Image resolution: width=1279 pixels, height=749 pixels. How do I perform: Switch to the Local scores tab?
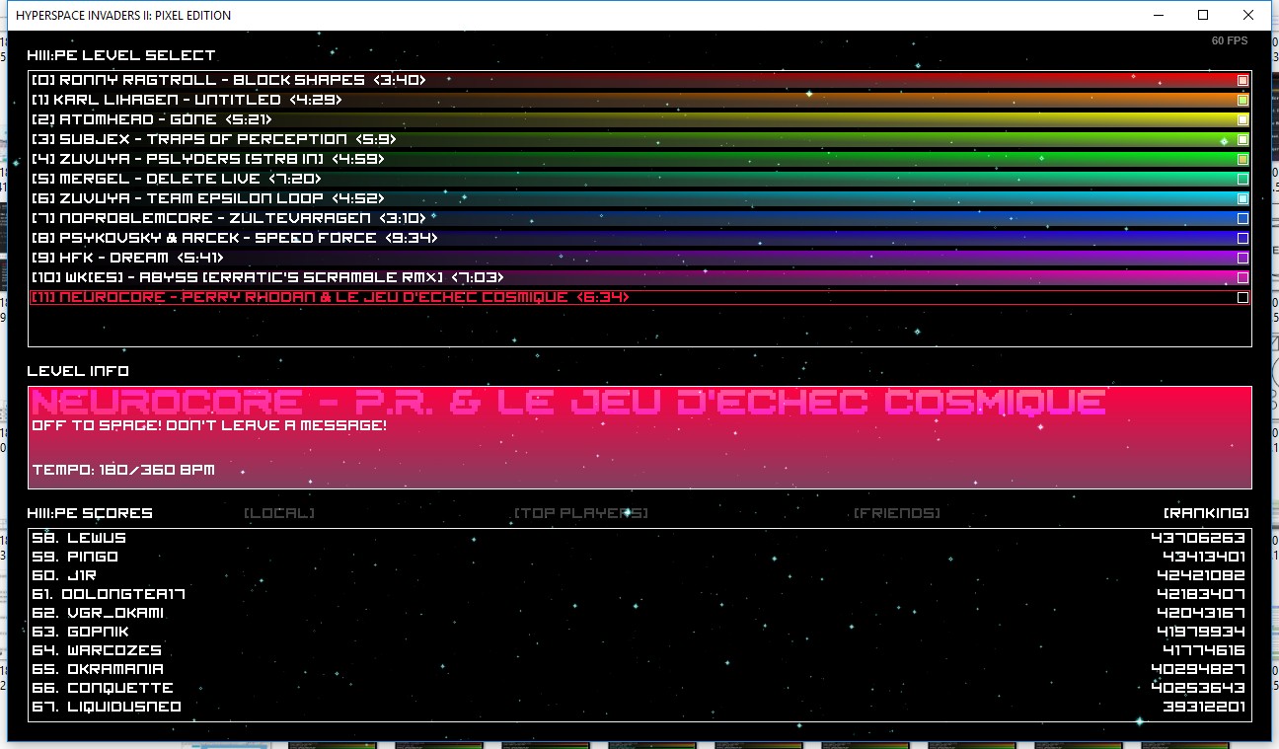click(279, 513)
